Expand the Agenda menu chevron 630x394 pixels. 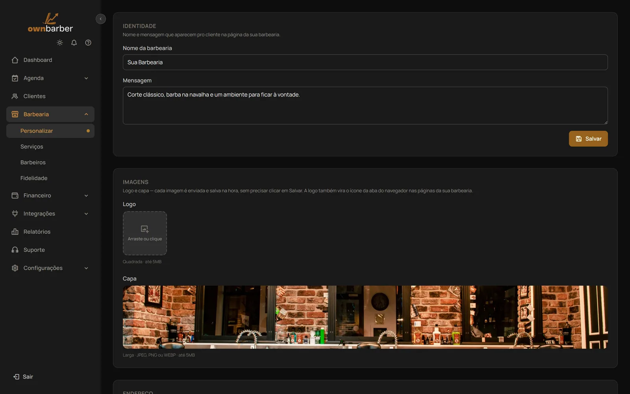click(x=86, y=78)
